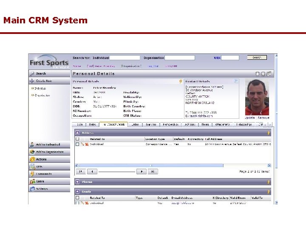Go to next page of Address table
The image size is (306, 229).
[142, 172]
